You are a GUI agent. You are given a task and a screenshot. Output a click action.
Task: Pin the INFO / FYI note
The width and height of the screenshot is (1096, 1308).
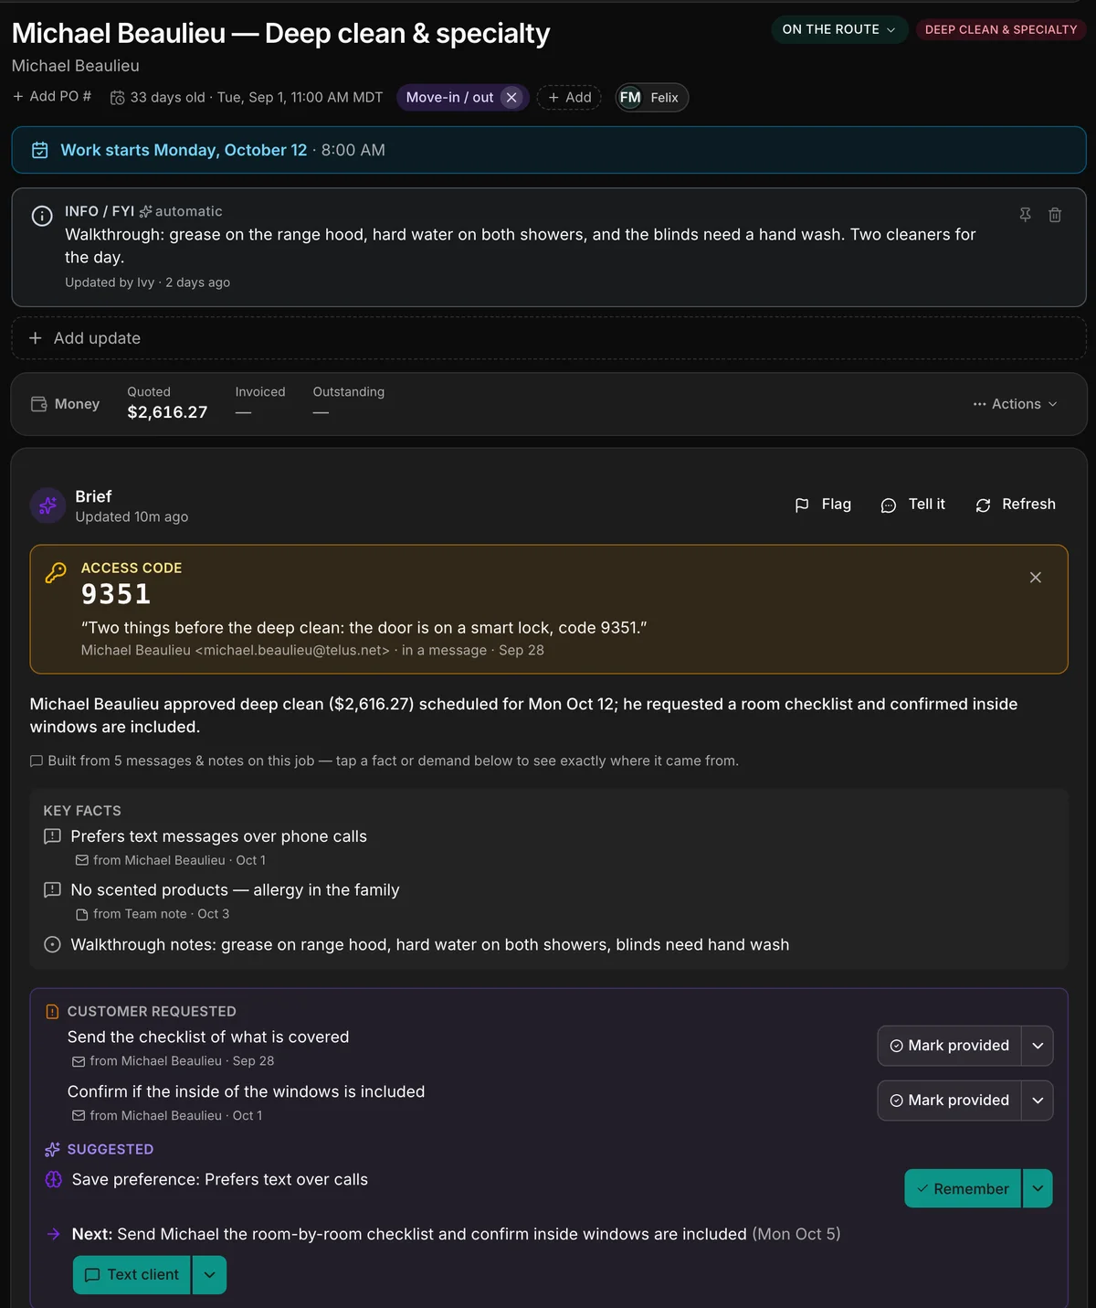1025,215
